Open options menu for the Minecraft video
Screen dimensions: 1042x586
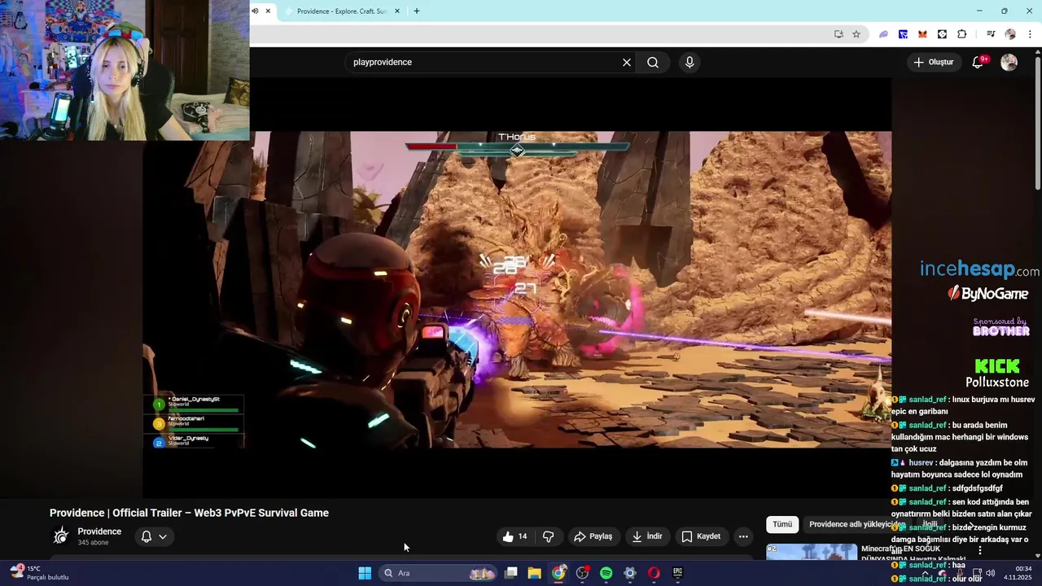[x=980, y=550]
